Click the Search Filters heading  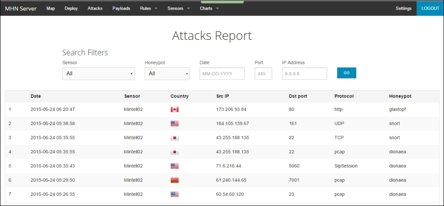pos(85,53)
